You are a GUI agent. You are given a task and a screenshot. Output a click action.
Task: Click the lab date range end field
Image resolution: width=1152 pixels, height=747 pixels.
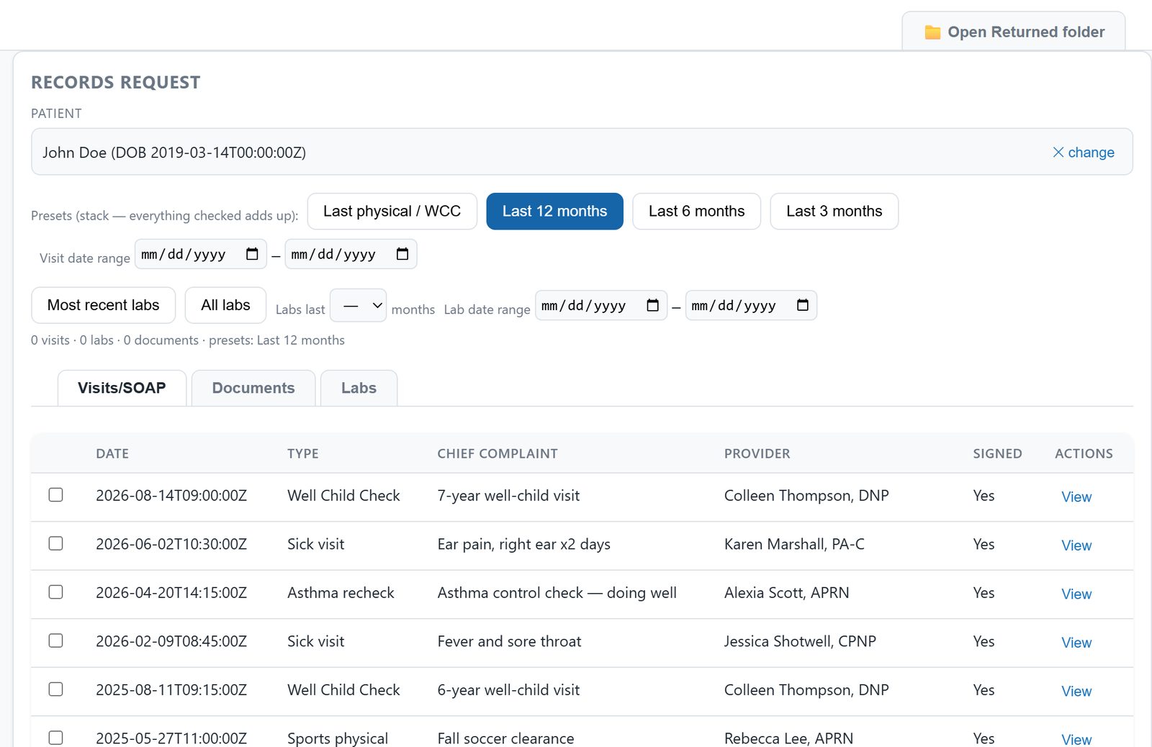[751, 305]
